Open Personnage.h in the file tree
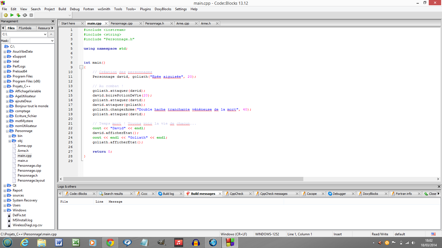The width and height of the screenshot is (442, 248). pos(27,176)
